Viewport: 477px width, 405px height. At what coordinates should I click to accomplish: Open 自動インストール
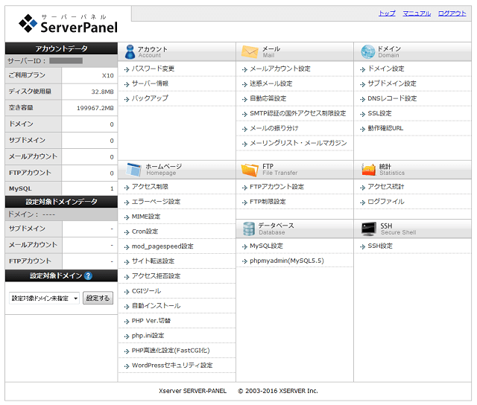(x=156, y=306)
